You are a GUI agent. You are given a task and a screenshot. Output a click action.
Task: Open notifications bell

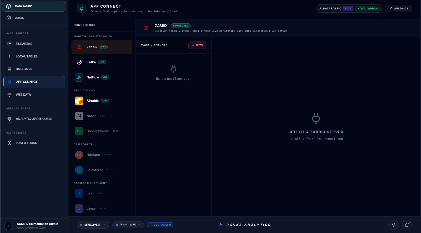[394, 225]
